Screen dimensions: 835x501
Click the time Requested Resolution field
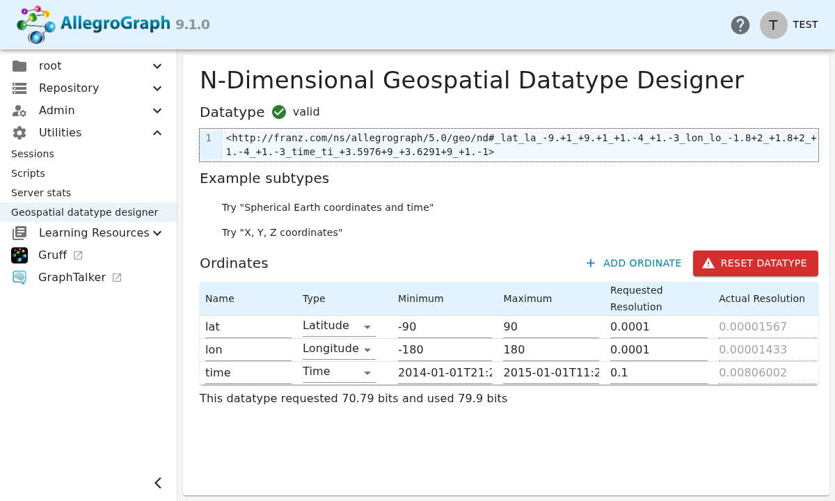[x=659, y=373]
